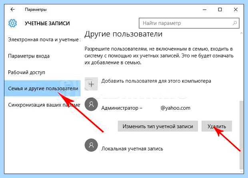Screen dimensions: 248x178
Task: Click the Другие пользователи heading
Action: pyautogui.click(x=123, y=34)
